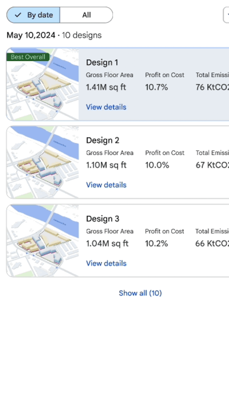Switch to the All filter
229x395 pixels.
(x=86, y=15)
